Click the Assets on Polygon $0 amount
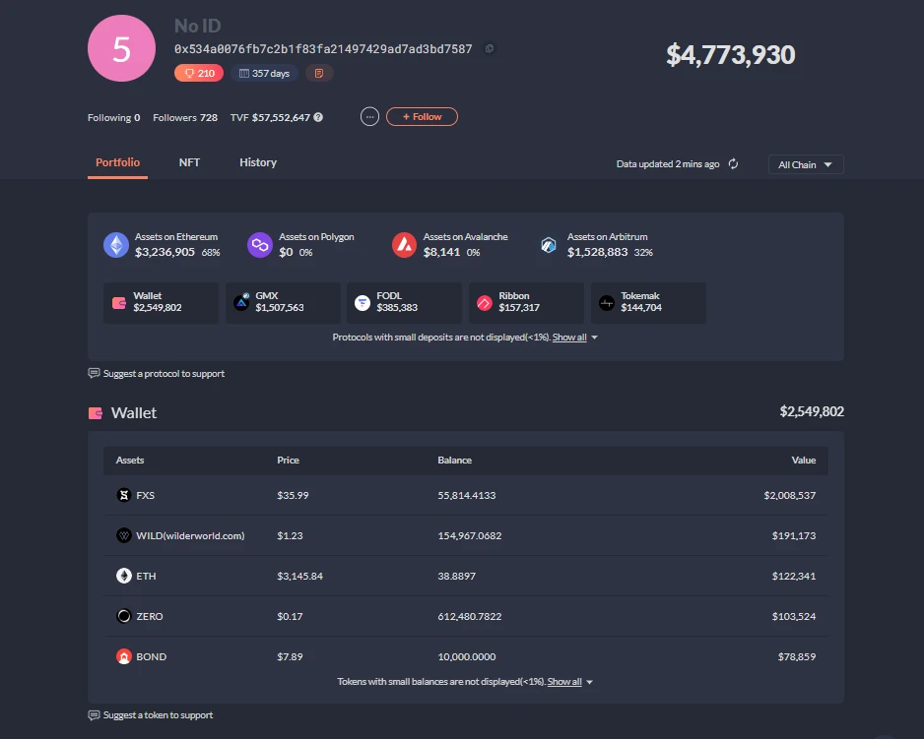This screenshot has height=739, width=924. 286,252
